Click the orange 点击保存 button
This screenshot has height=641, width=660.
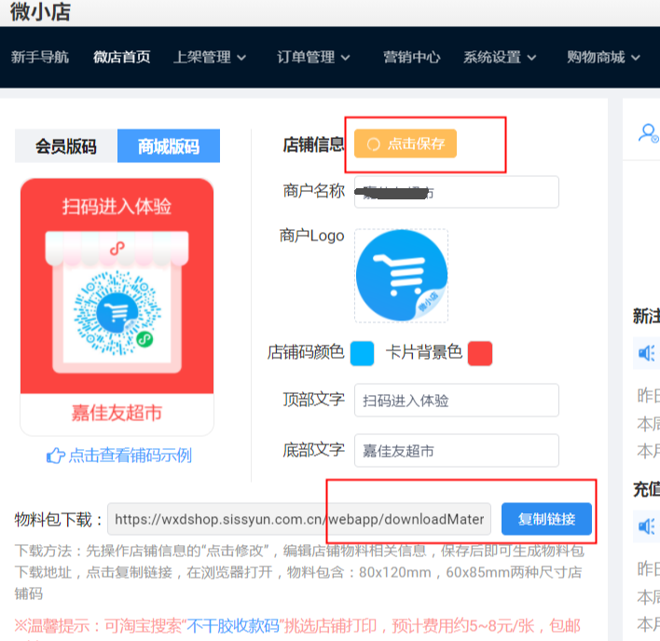point(406,143)
